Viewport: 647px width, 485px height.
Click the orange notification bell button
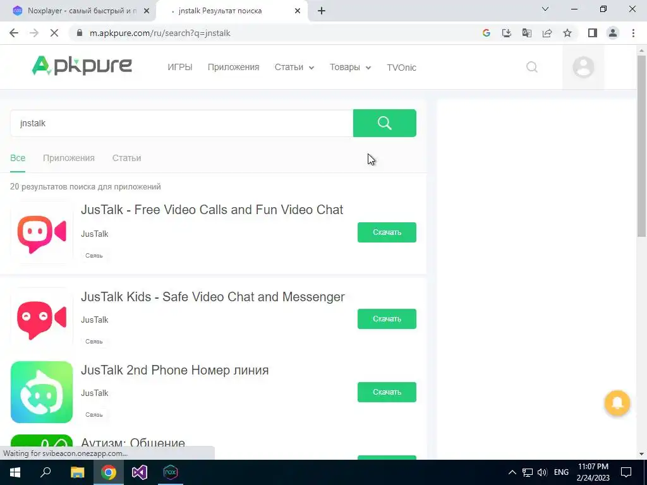click(x=617, y=403)
